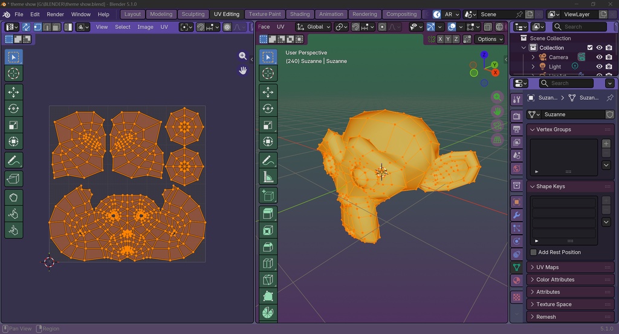Viewport: 619px width, 334px height.
Task: Select the Spin tool in 3D viewport
Action: tap(268, 313)
